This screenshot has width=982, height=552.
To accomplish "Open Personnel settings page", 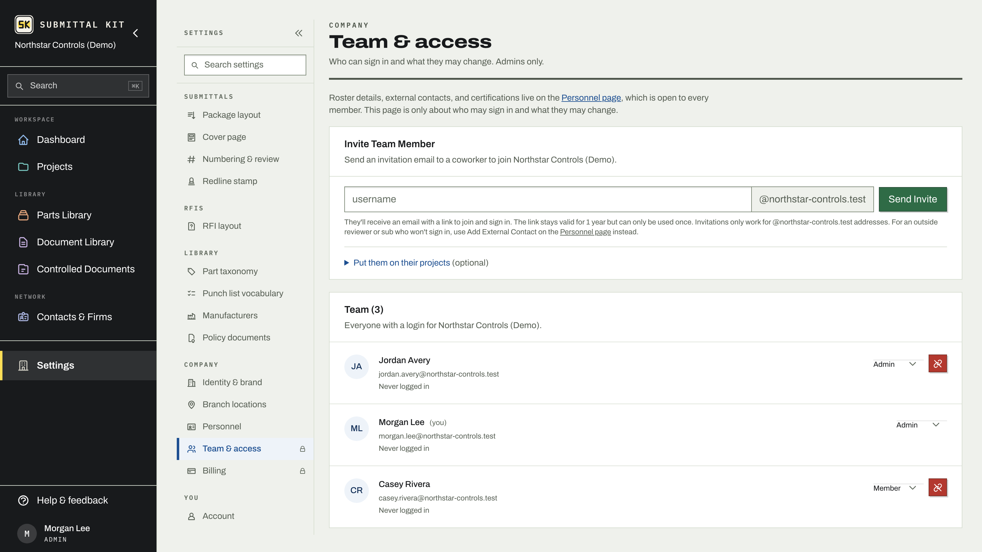I will [245, 427].
